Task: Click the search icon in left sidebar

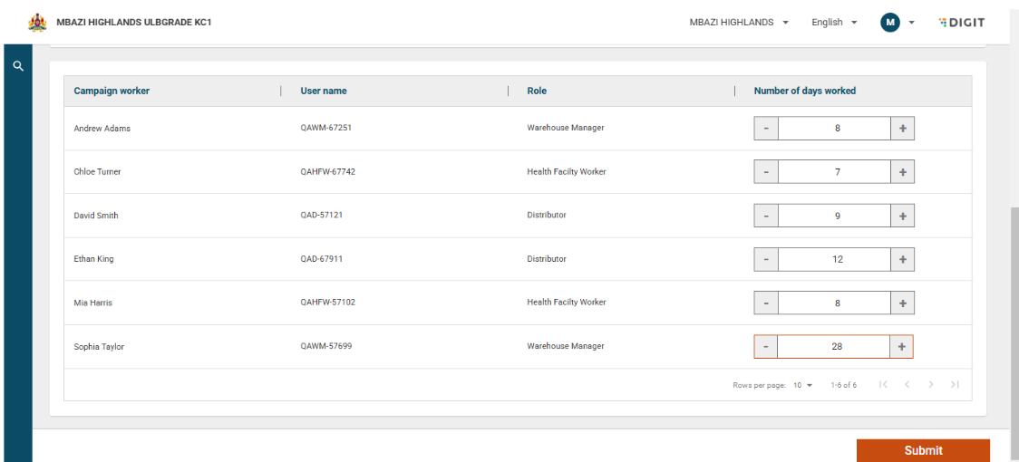Action: pyautogui.click(x=18, y=66)
